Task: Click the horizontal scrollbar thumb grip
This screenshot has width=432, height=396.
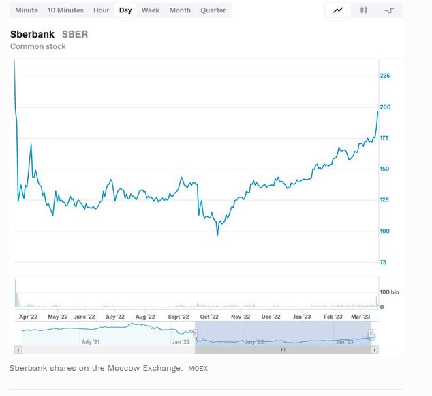Action: coord(283,350)
